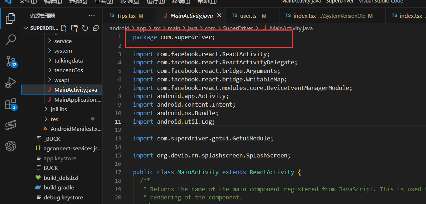Click line 'import com.superdriver.getui.GetuiModule;'
Image resolution: width=426 pixels, height=204 pixels.
203,139
